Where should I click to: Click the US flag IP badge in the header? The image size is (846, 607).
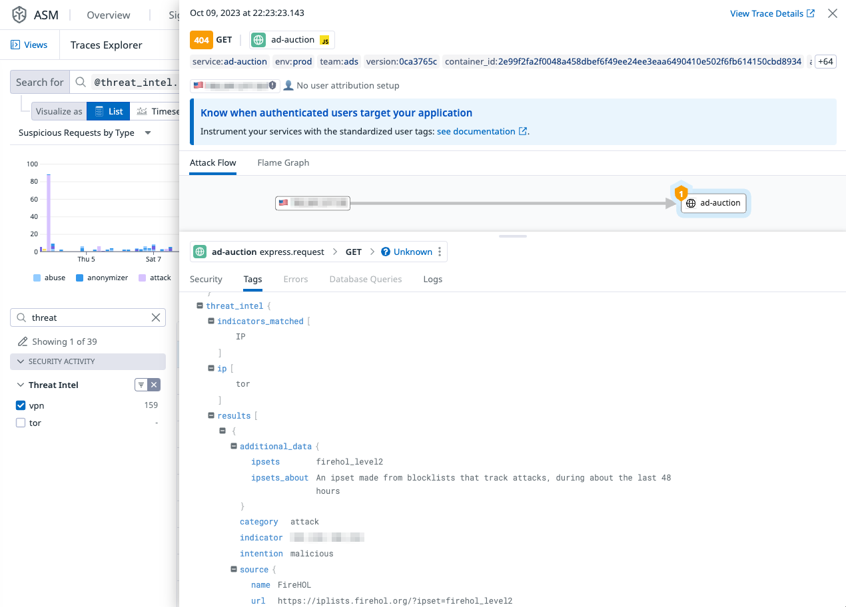(234, 85)
